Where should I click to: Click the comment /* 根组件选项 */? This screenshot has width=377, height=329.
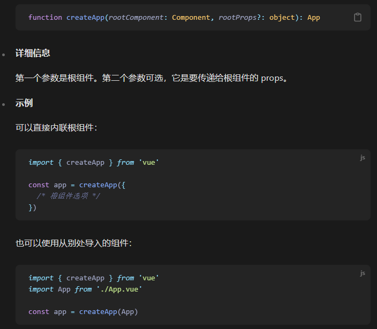coord(69,196)
